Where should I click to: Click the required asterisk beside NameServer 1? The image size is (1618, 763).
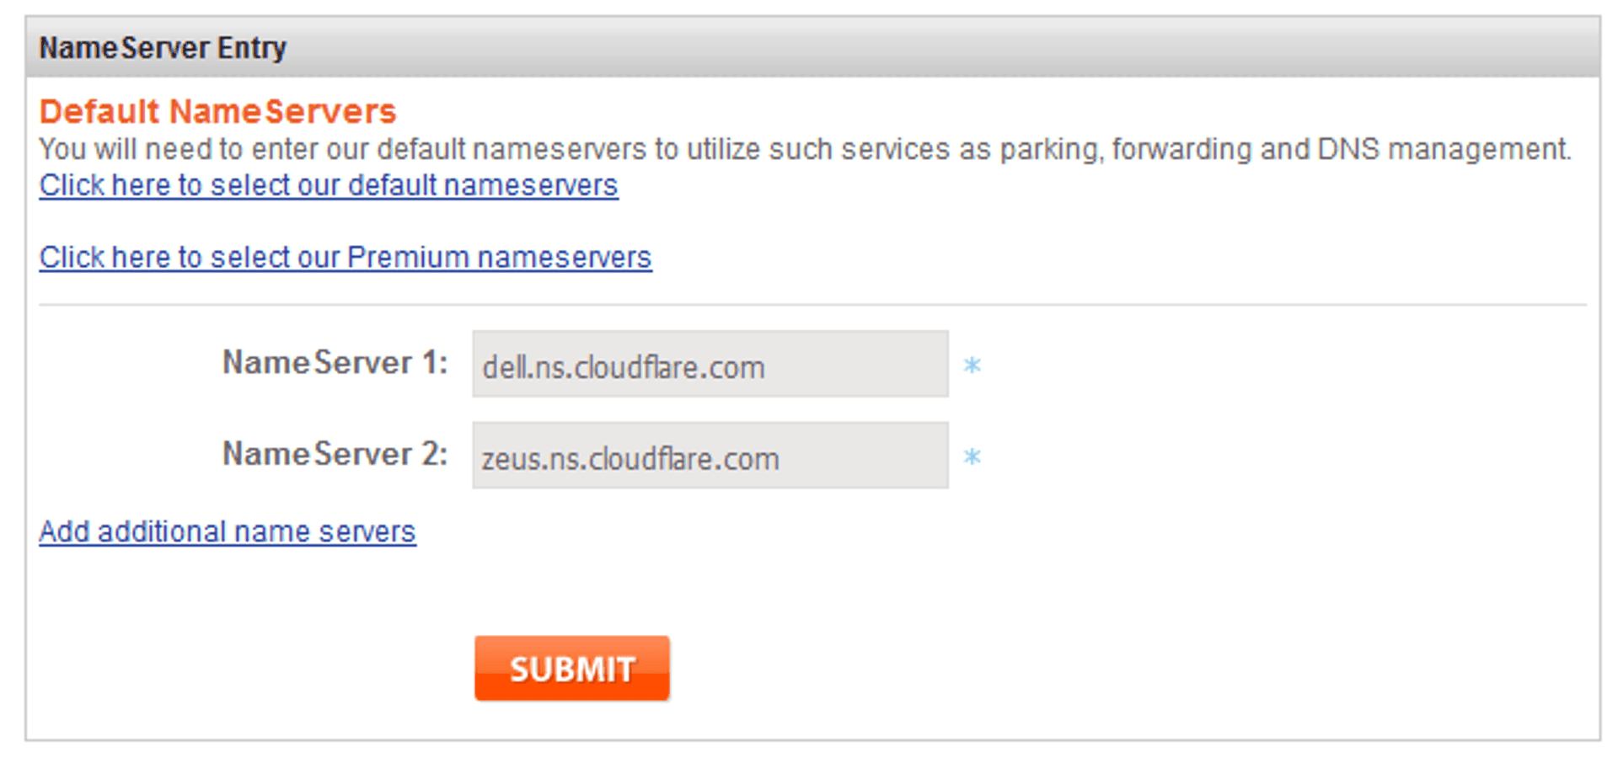[x=972, y=365]
